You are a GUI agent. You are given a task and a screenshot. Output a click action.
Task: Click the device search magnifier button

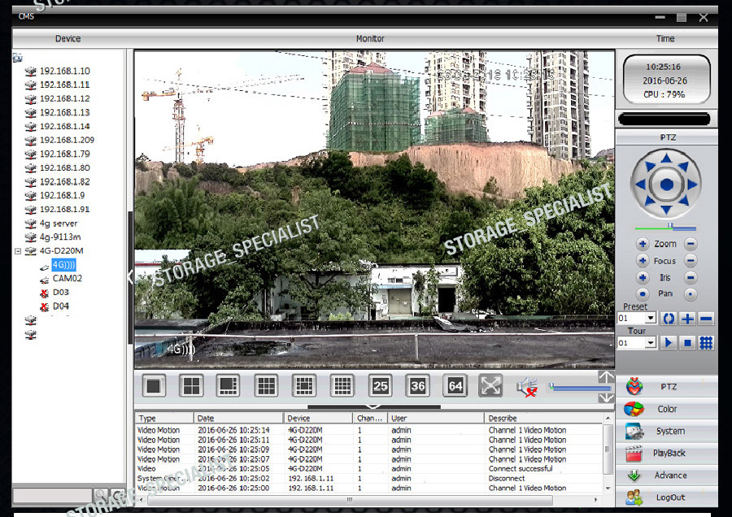100,494
